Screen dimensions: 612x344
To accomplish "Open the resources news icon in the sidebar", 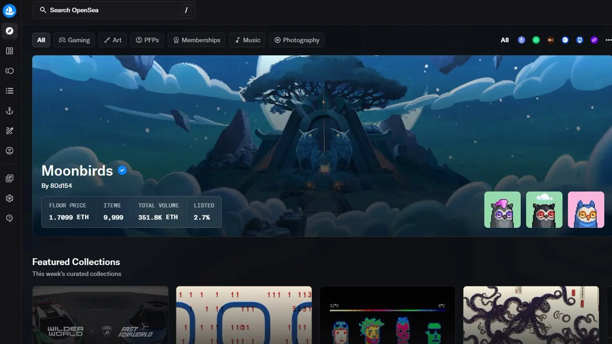I will pos(9,178).
